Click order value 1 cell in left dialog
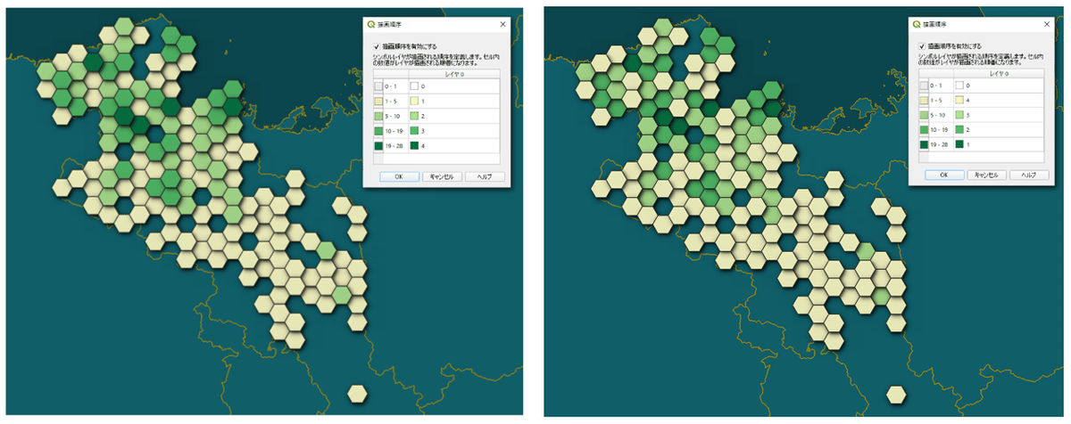Viewport: 1071px width, 424px height. [454, 101]
